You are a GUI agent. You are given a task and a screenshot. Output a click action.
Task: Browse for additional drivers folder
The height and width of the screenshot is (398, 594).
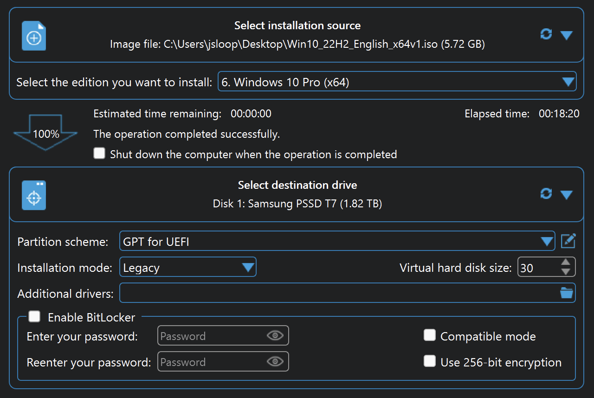[x=567, y=293]
